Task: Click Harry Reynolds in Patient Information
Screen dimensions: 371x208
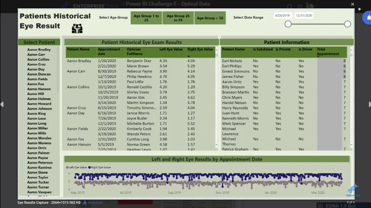Action: point(235,108)
